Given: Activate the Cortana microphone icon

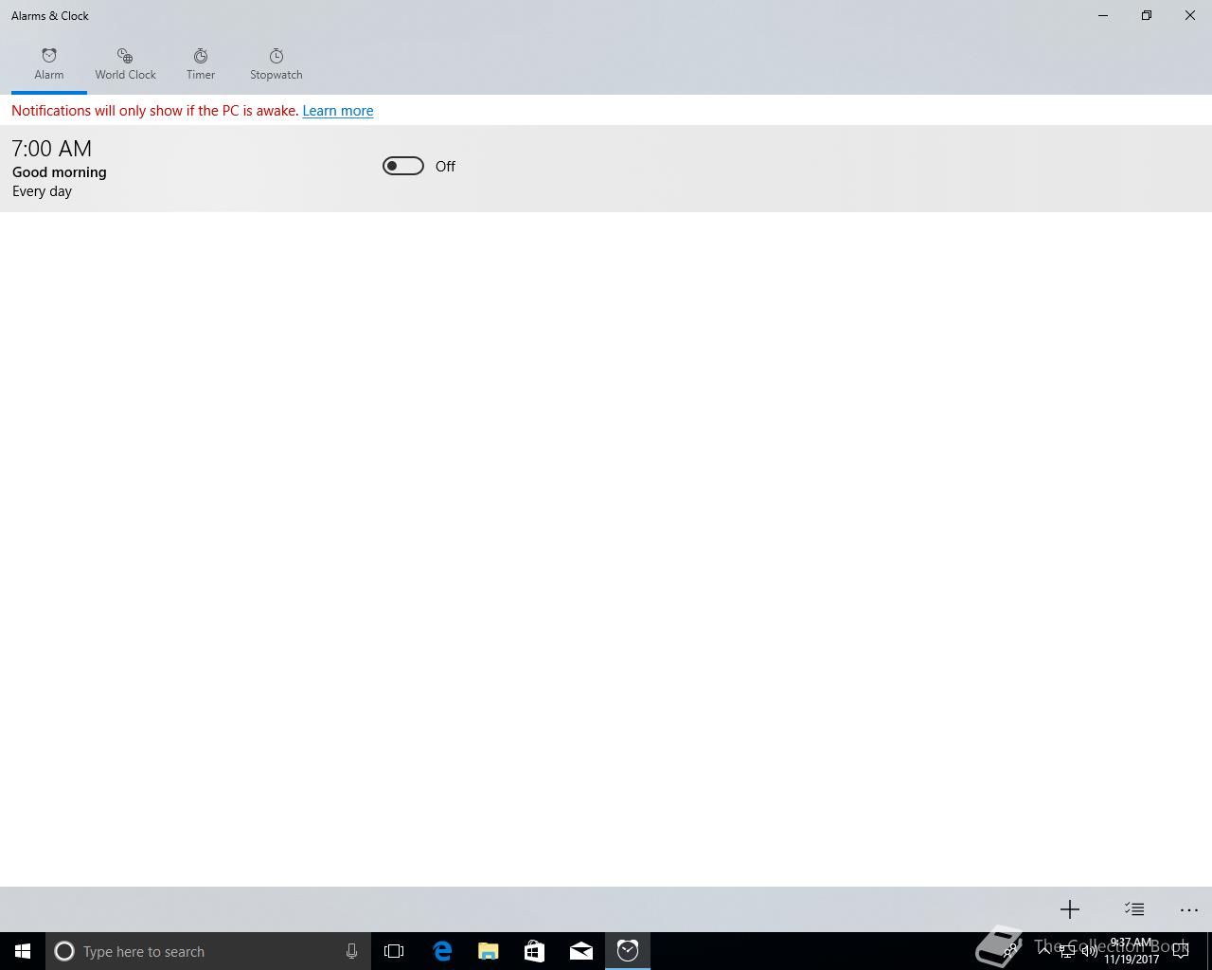Looking at the screenshot, I should (351, 951).
